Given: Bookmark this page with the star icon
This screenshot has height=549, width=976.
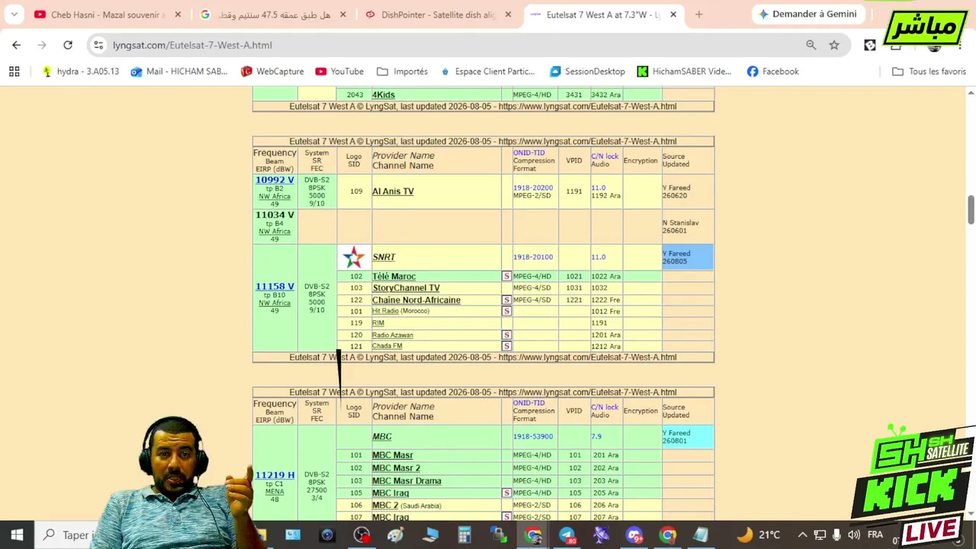Looking at the screenshot, I should coord(834,45).
